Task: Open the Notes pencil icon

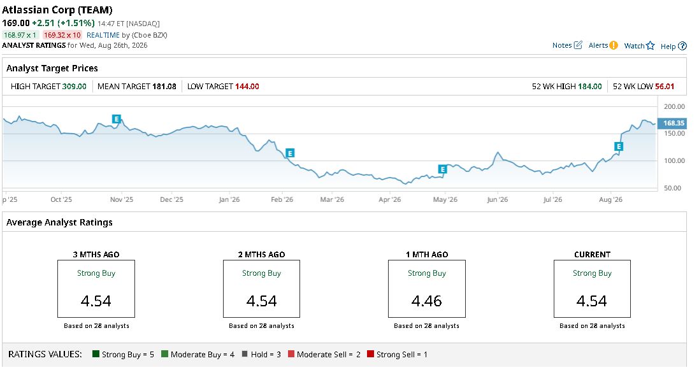Action: 578,45
